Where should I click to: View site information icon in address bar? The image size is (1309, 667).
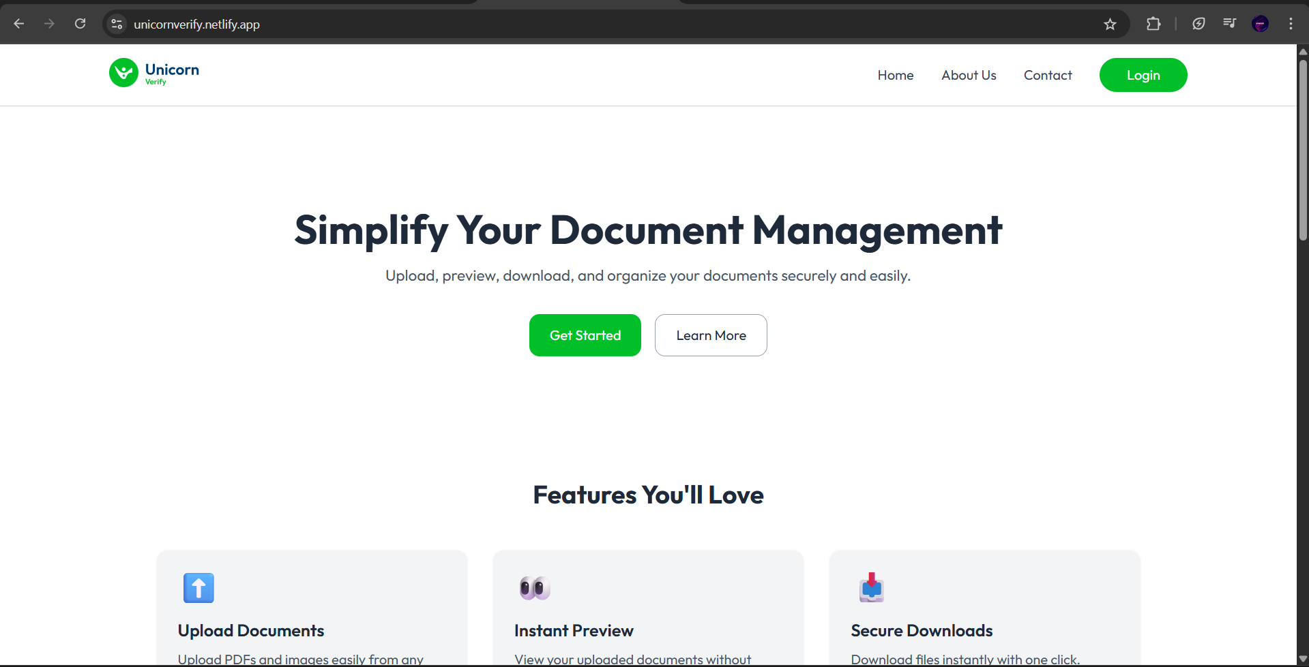point(117,24)
